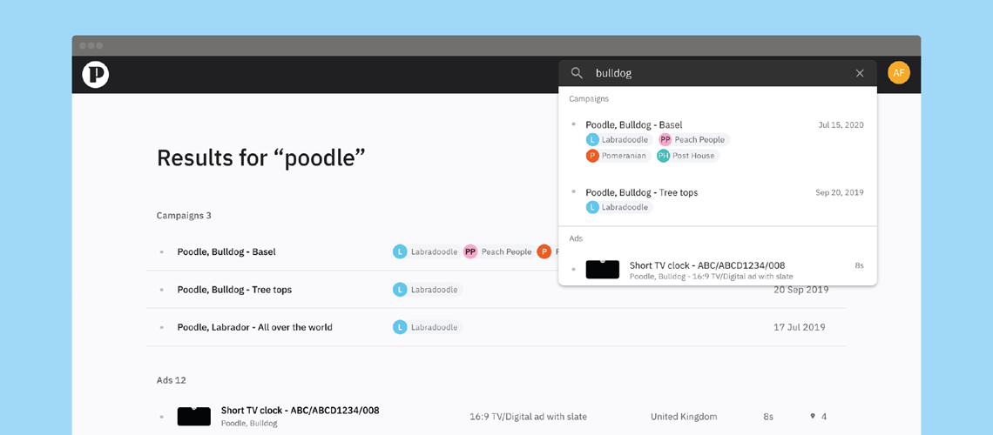This screenshot has width=993, height=435.
Task: Open Poodle, Bulldog - Tree tops campaign row
Action: point(234,290)
